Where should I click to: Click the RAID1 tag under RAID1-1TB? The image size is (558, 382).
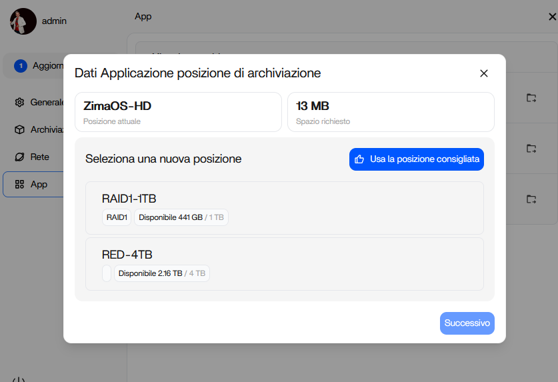(x=117, y=217)
